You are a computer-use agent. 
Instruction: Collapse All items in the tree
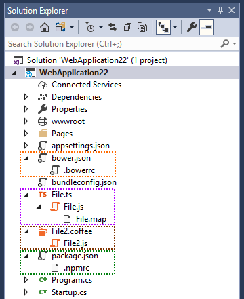pyautogui.click(x=127, y=28)
